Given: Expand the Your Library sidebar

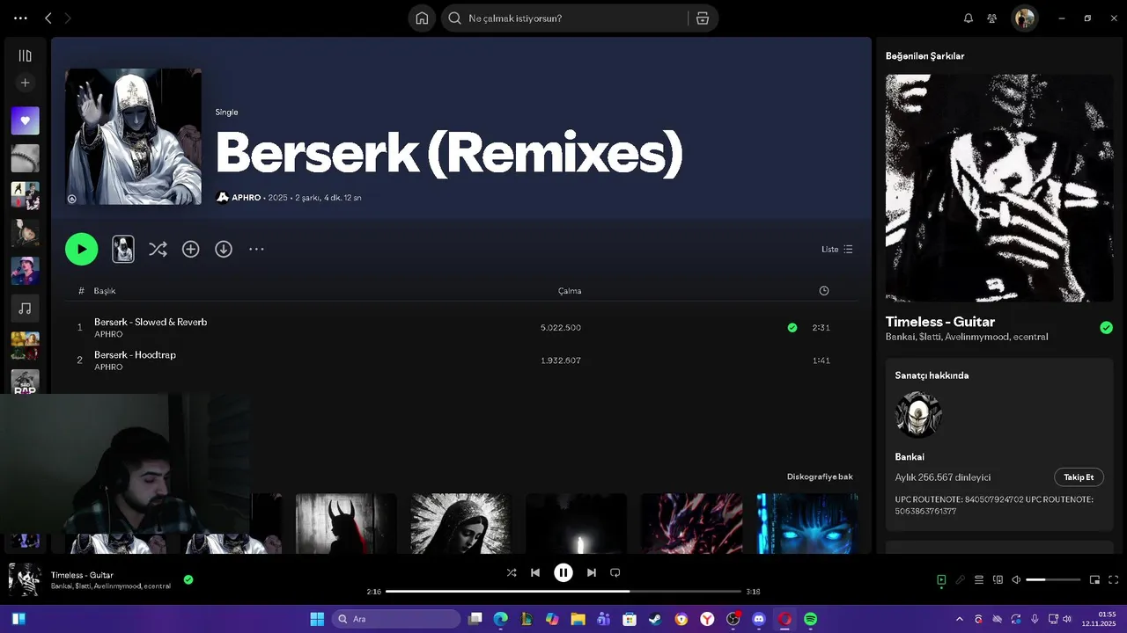Looking at the screenshot, I should pyautogui.click(x=25, y=55).
